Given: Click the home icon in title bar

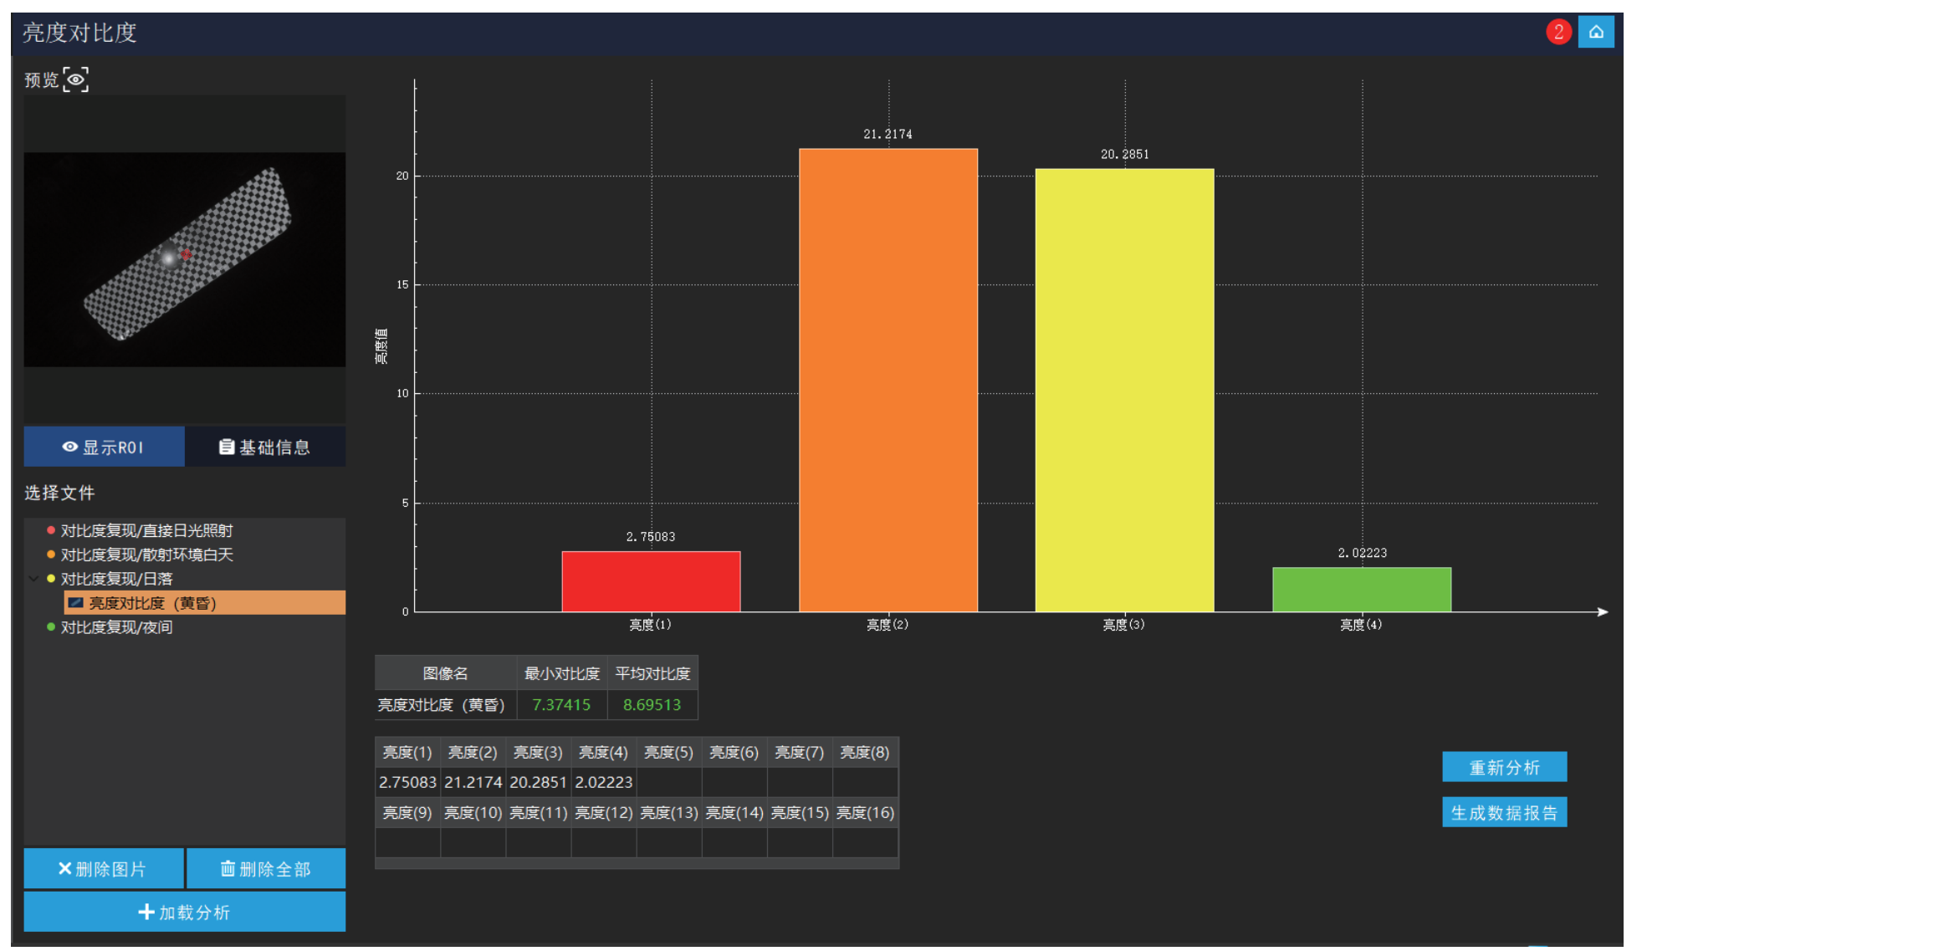Looking at the screenshot, I should click(x=1595, y=32).
